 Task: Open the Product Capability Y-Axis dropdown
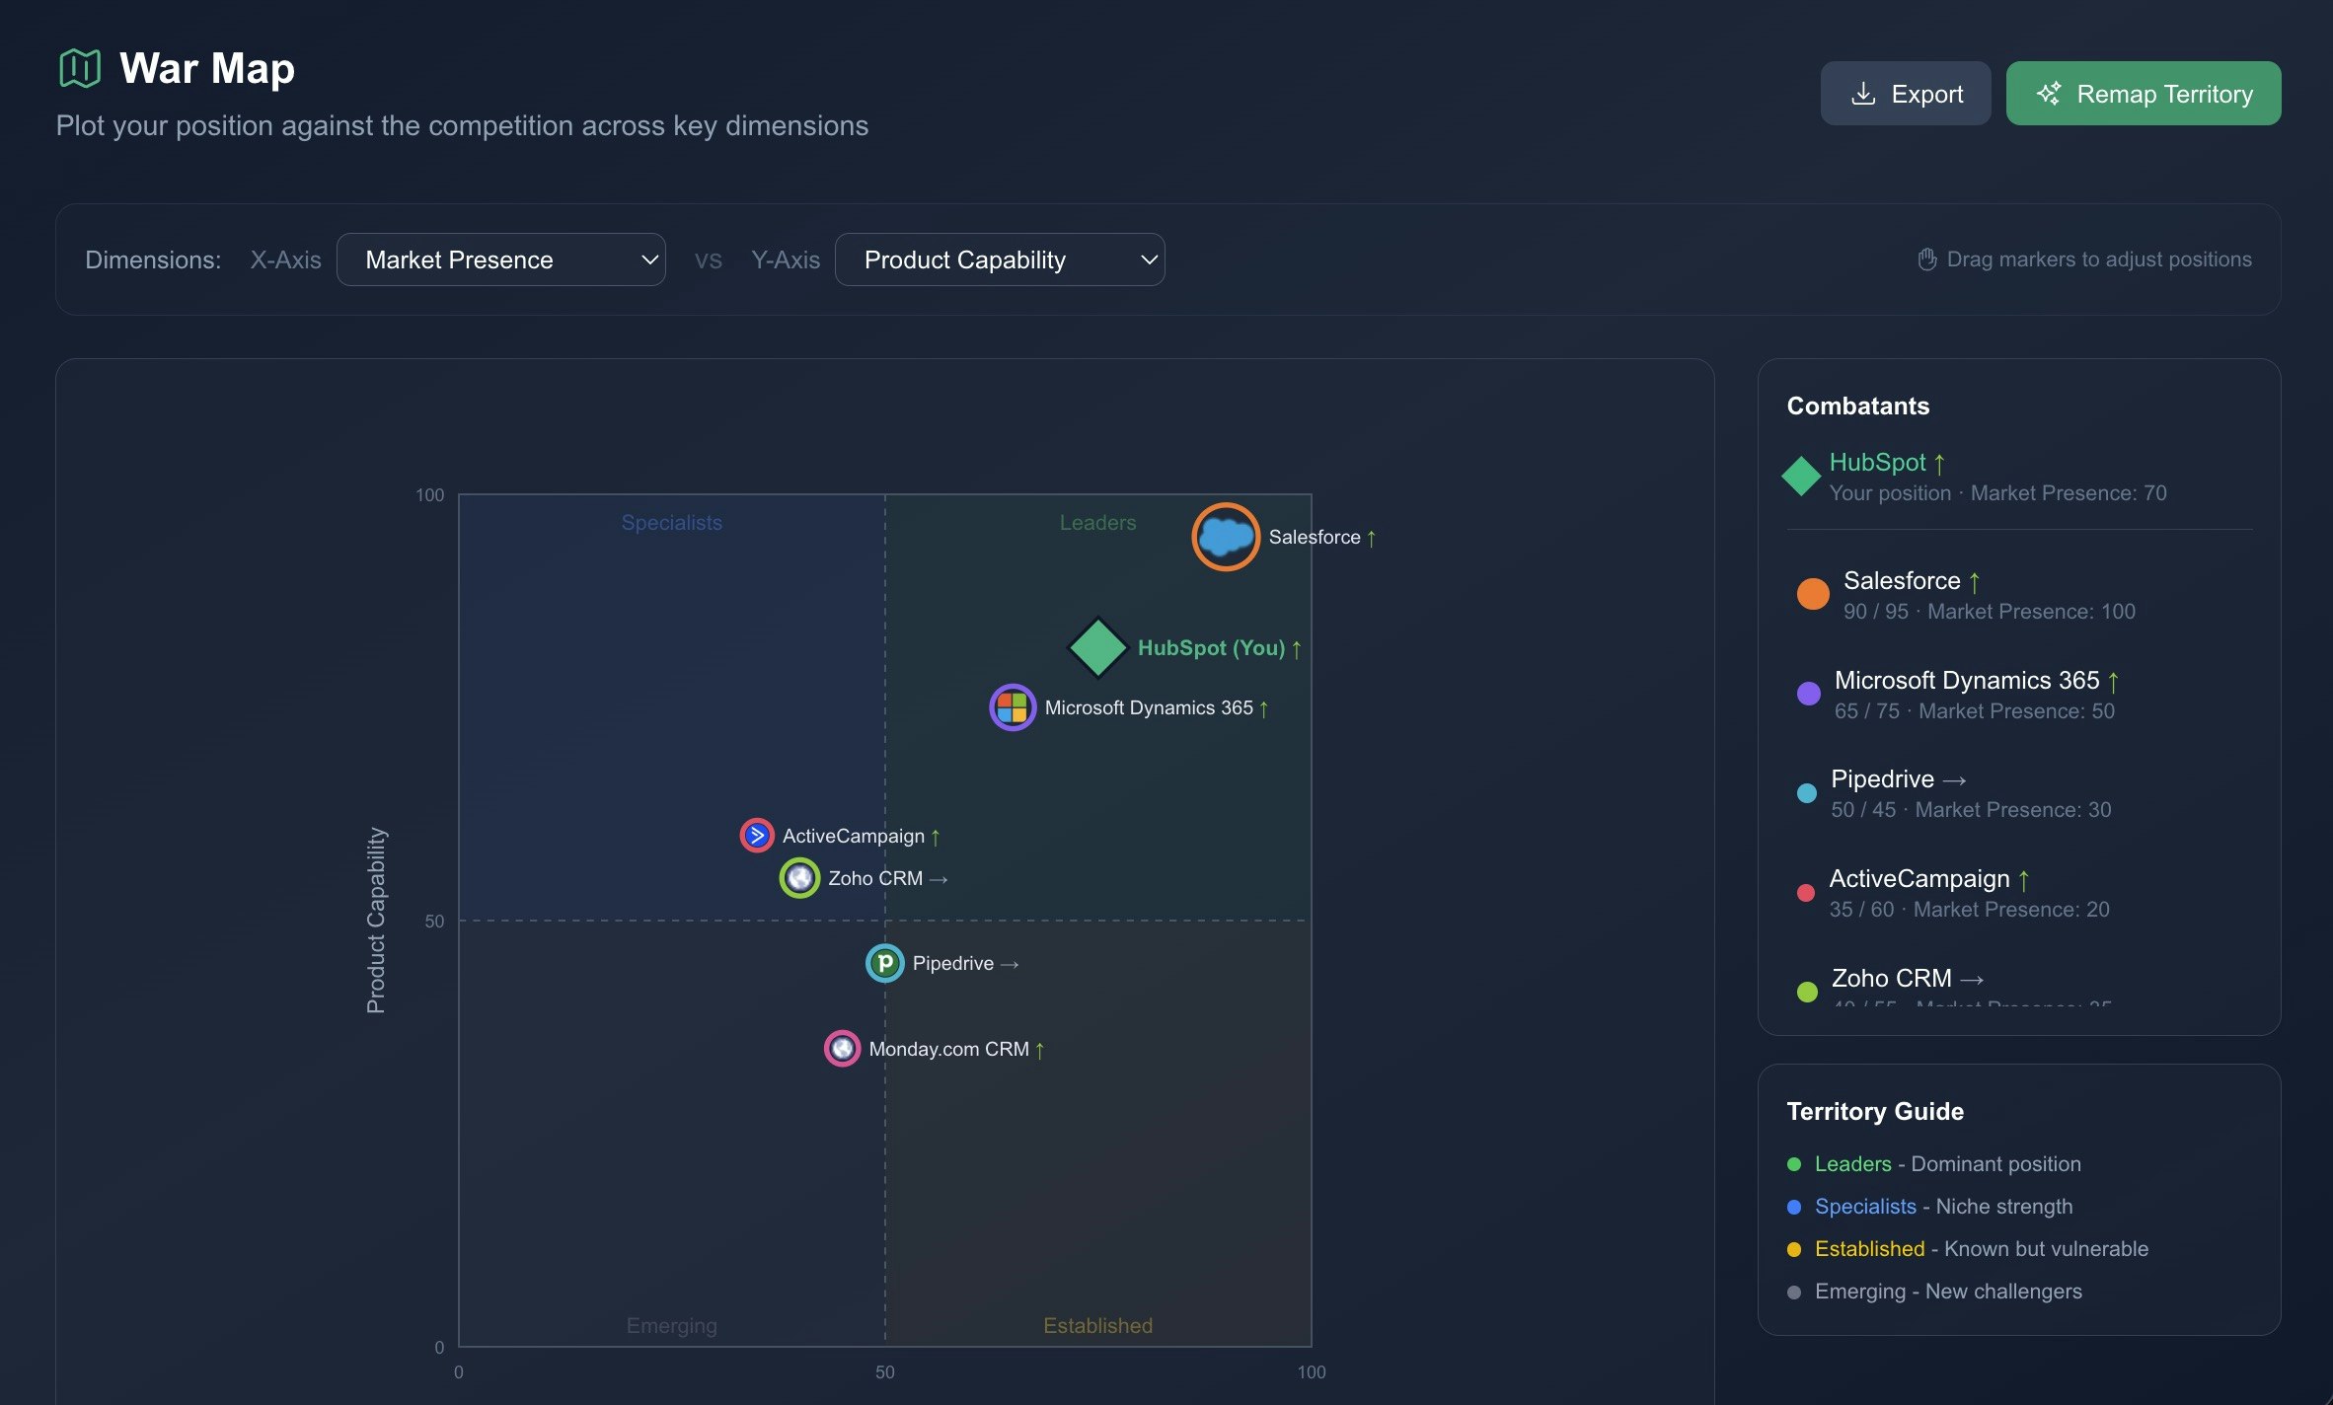[x=1000, y=259]
